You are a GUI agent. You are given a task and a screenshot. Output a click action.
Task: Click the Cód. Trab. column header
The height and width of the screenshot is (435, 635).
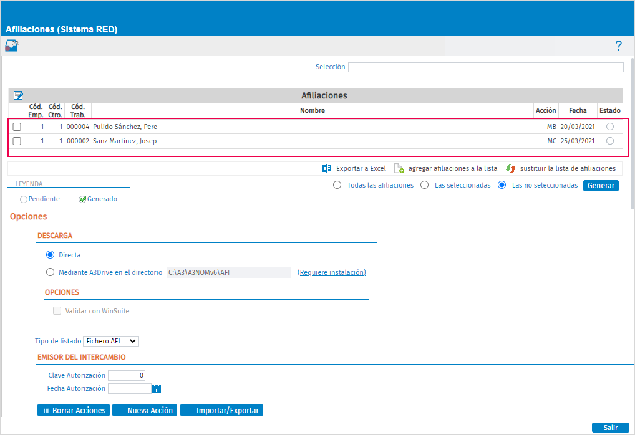pyautogui.click(x=78, y=110)
